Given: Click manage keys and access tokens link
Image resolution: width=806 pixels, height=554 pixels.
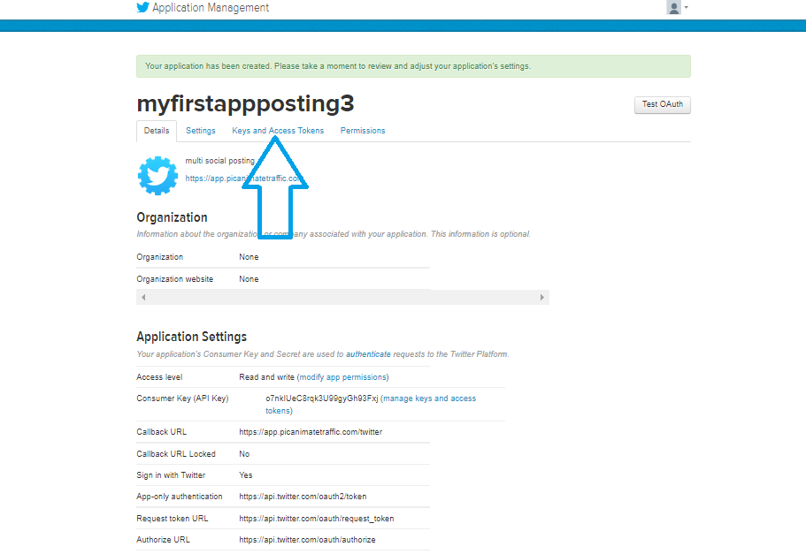Looking at the screenshot, I should tap(371, 404).
